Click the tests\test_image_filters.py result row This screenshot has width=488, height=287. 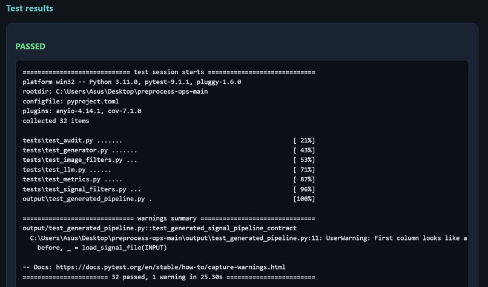click(x=169, y=160)
